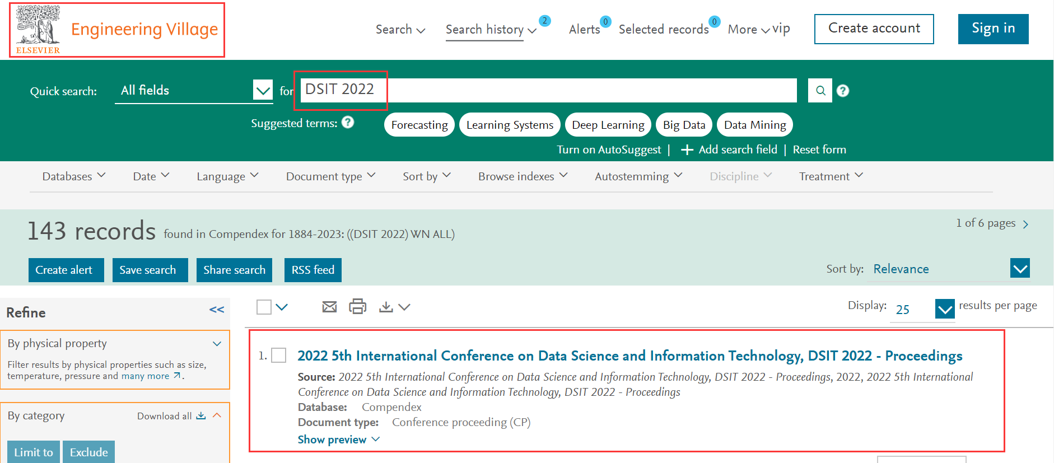
Task: Print the selected records
Action: click(x=357, y=307)
